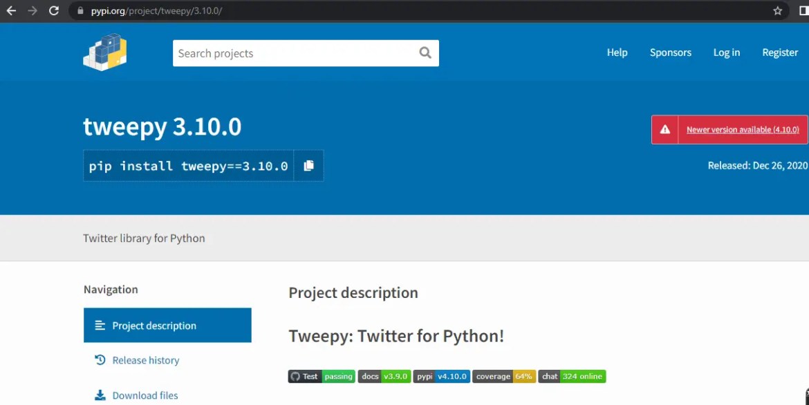This screenshot has width=809, height=405.
Task: Click the tweepy 3.10.0 heading
Action: [x=162, y=127]
